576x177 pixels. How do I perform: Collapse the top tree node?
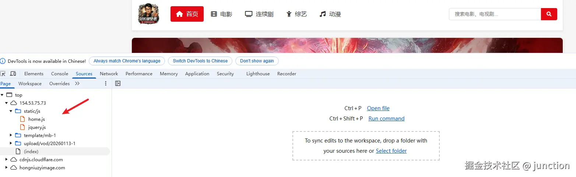pyautogui.click(x=2, y=95)
